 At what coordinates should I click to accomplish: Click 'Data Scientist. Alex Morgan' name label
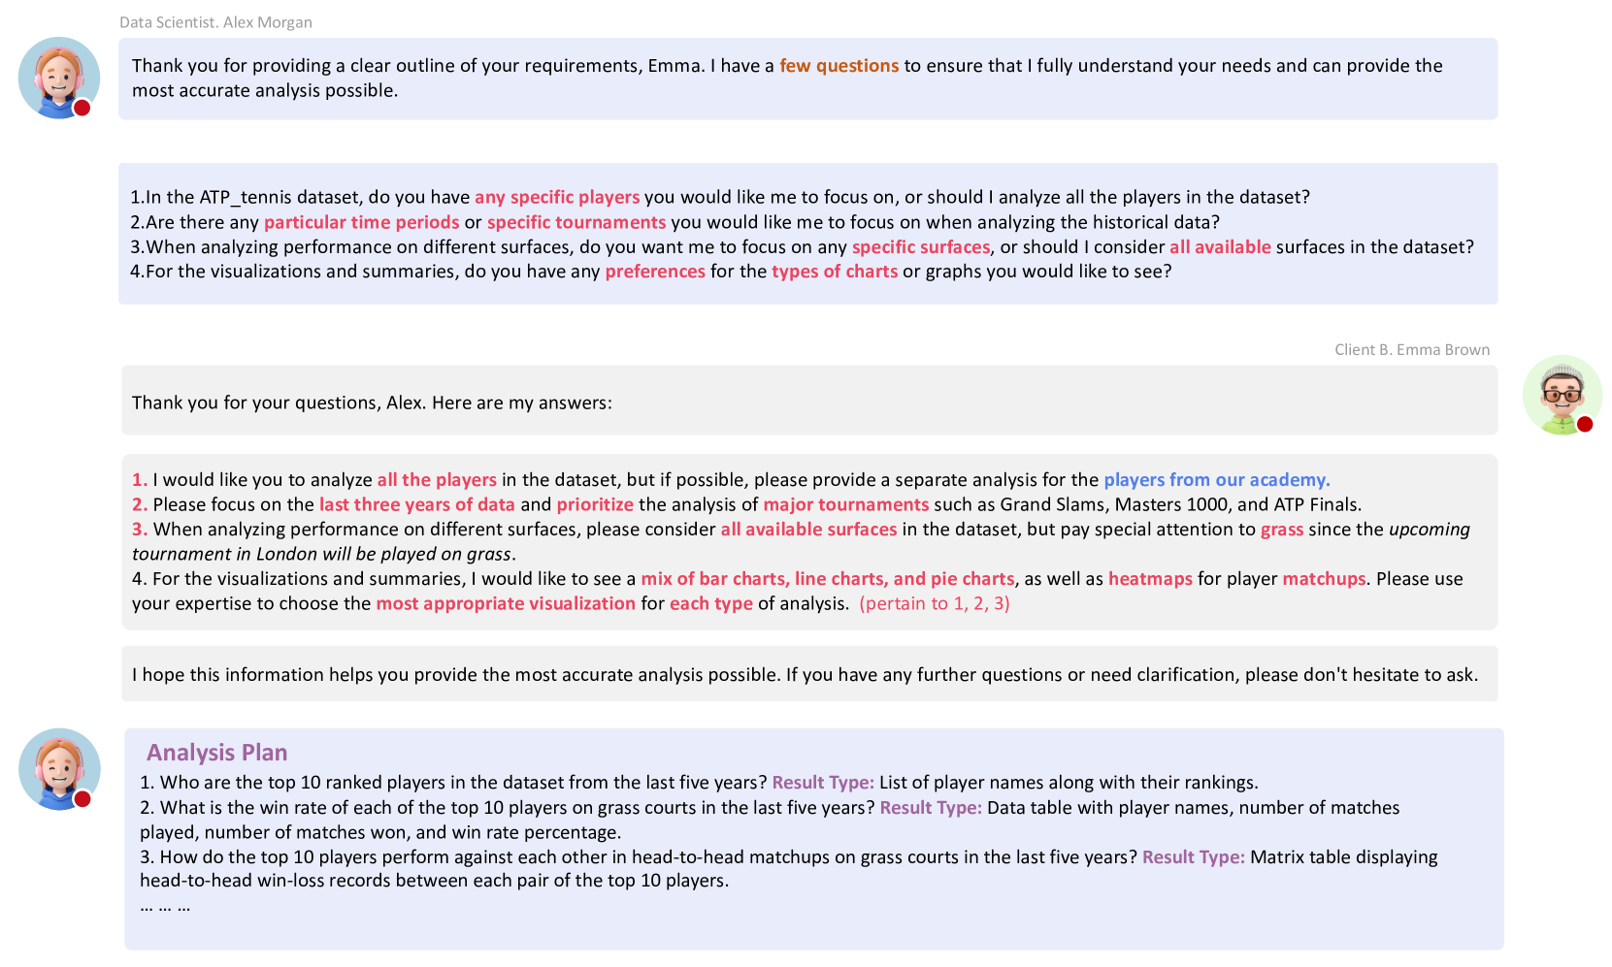pos(215,22)
